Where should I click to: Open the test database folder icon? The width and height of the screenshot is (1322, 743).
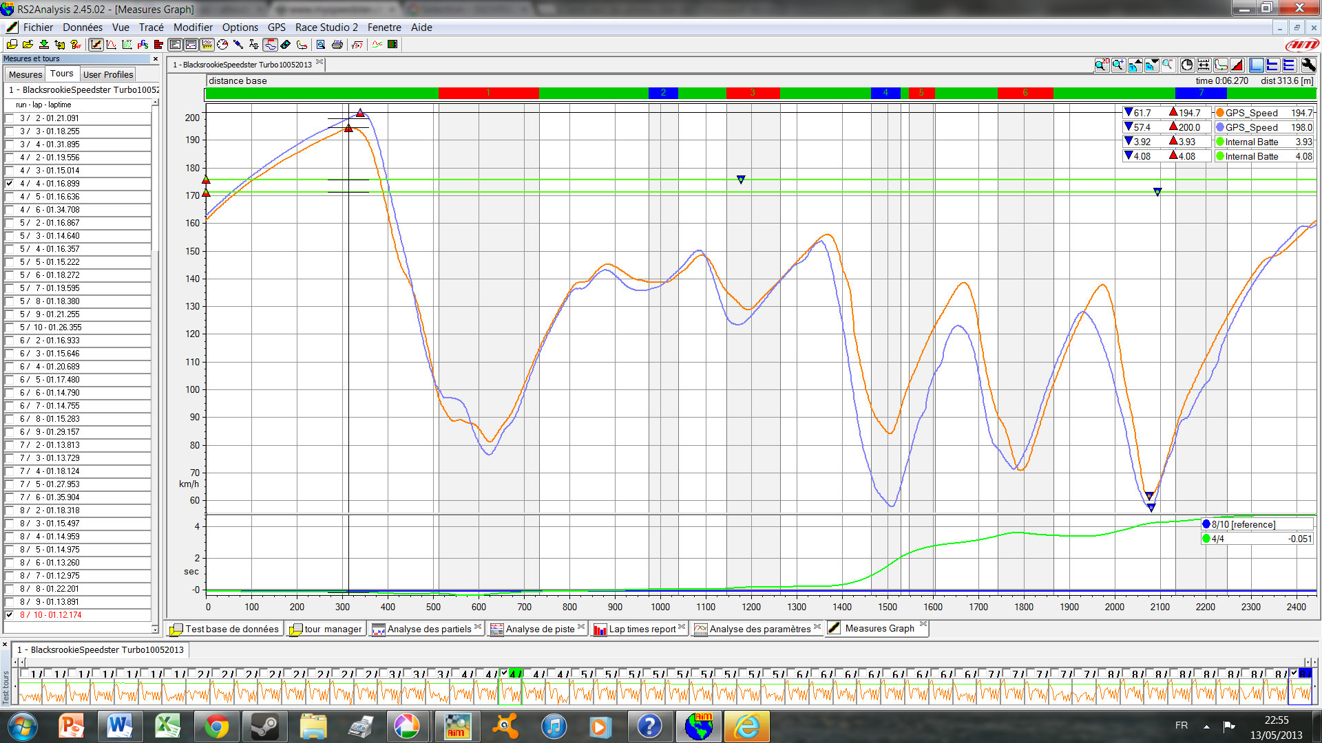(12, 45)
